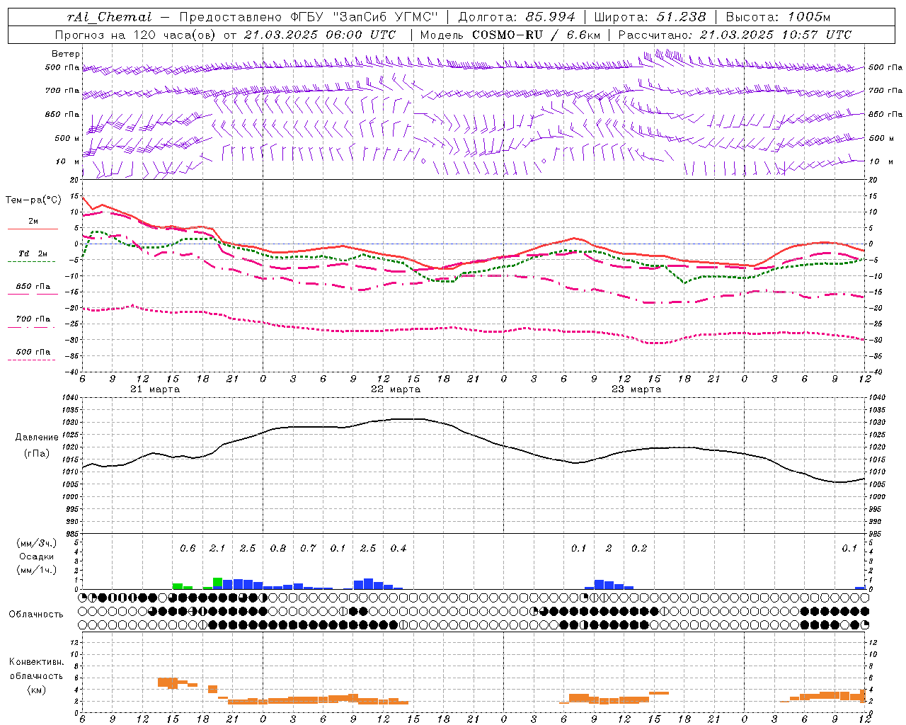Select the model label COSMO-RU / 6.6км
This screenshot has height=725, width=906.
click(510, 35)
